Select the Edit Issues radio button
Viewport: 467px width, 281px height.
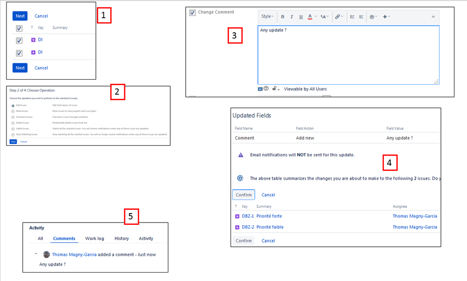coord(13,105)
